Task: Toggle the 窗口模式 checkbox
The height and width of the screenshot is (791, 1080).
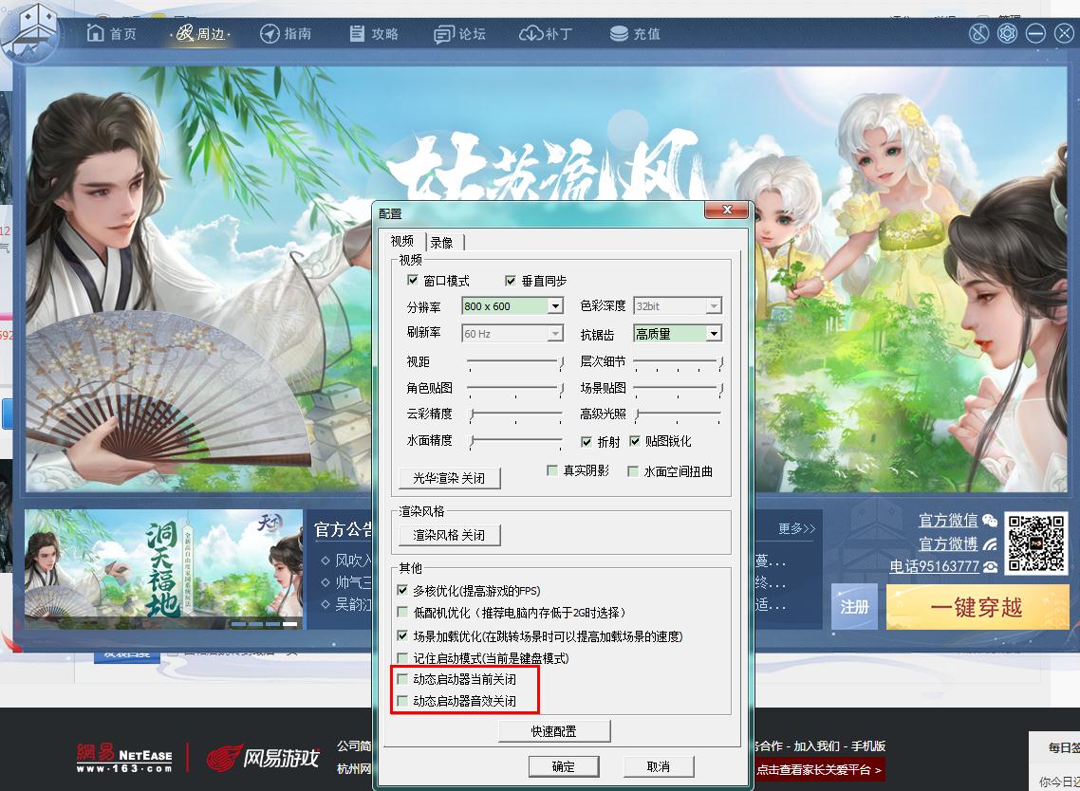Action: (413, 280)
